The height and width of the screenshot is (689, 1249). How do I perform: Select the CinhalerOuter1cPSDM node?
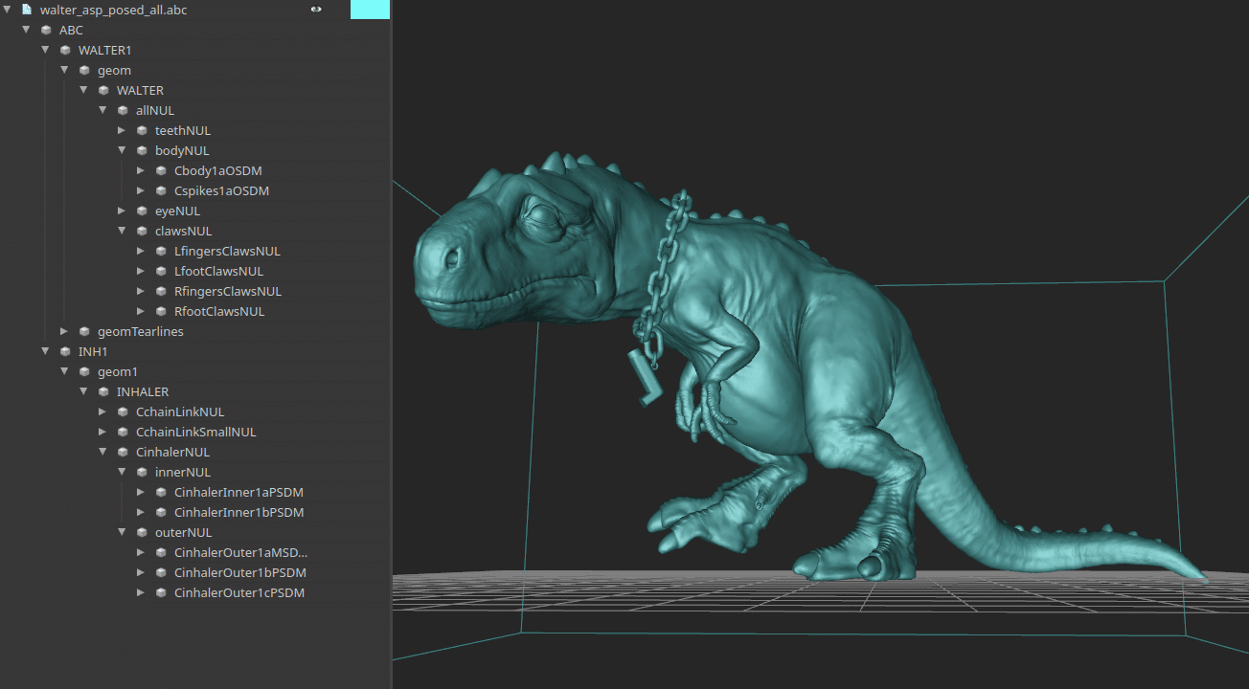pyautogui.click(x=239, y=592)
